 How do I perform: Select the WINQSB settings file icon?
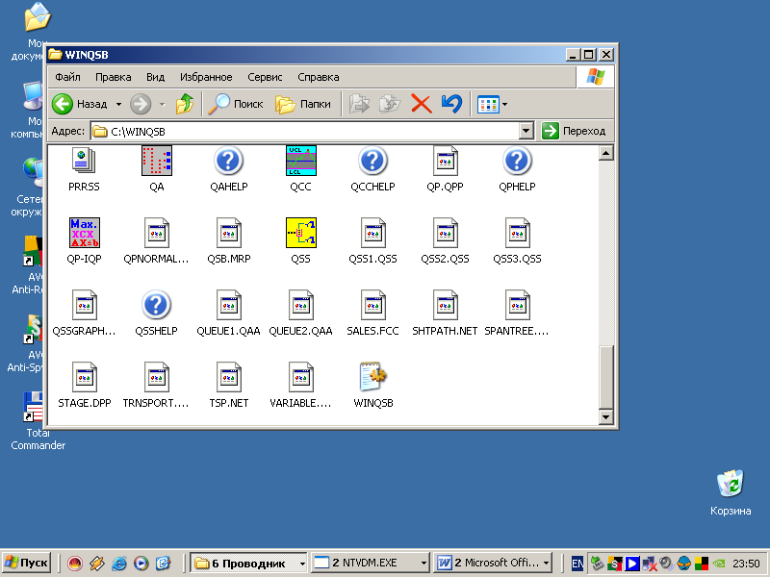372,377
